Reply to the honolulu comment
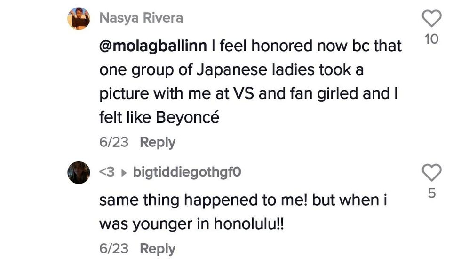The width and height of the screenshot is (461, 261). (158, 248)
